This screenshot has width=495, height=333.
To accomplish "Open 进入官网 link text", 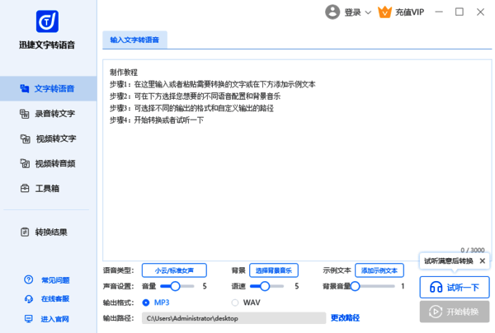I will (x=55, y=319).
